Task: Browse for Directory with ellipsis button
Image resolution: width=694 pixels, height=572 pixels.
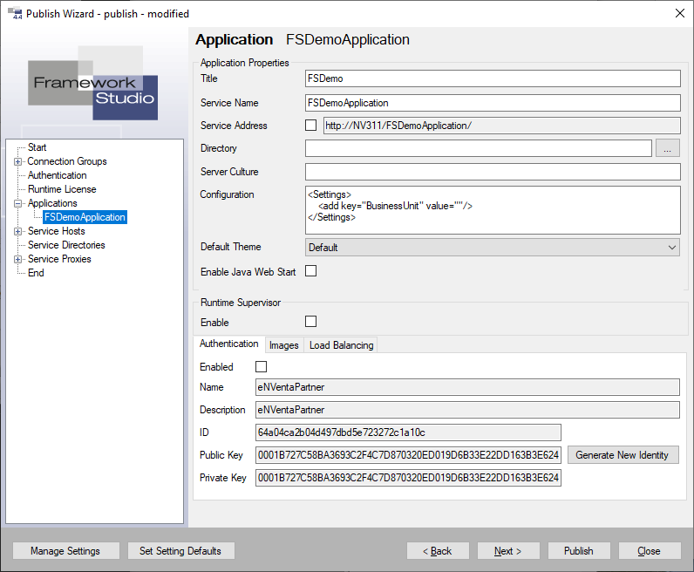Action: (x=668, y=148)
